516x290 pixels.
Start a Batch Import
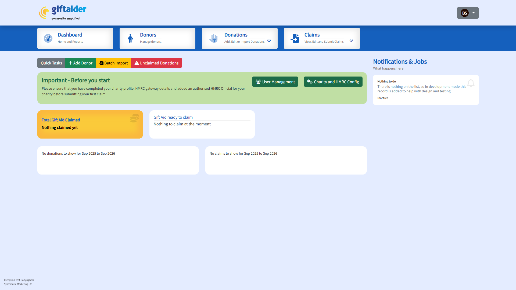pyautogui.click(x=113, y=63)
